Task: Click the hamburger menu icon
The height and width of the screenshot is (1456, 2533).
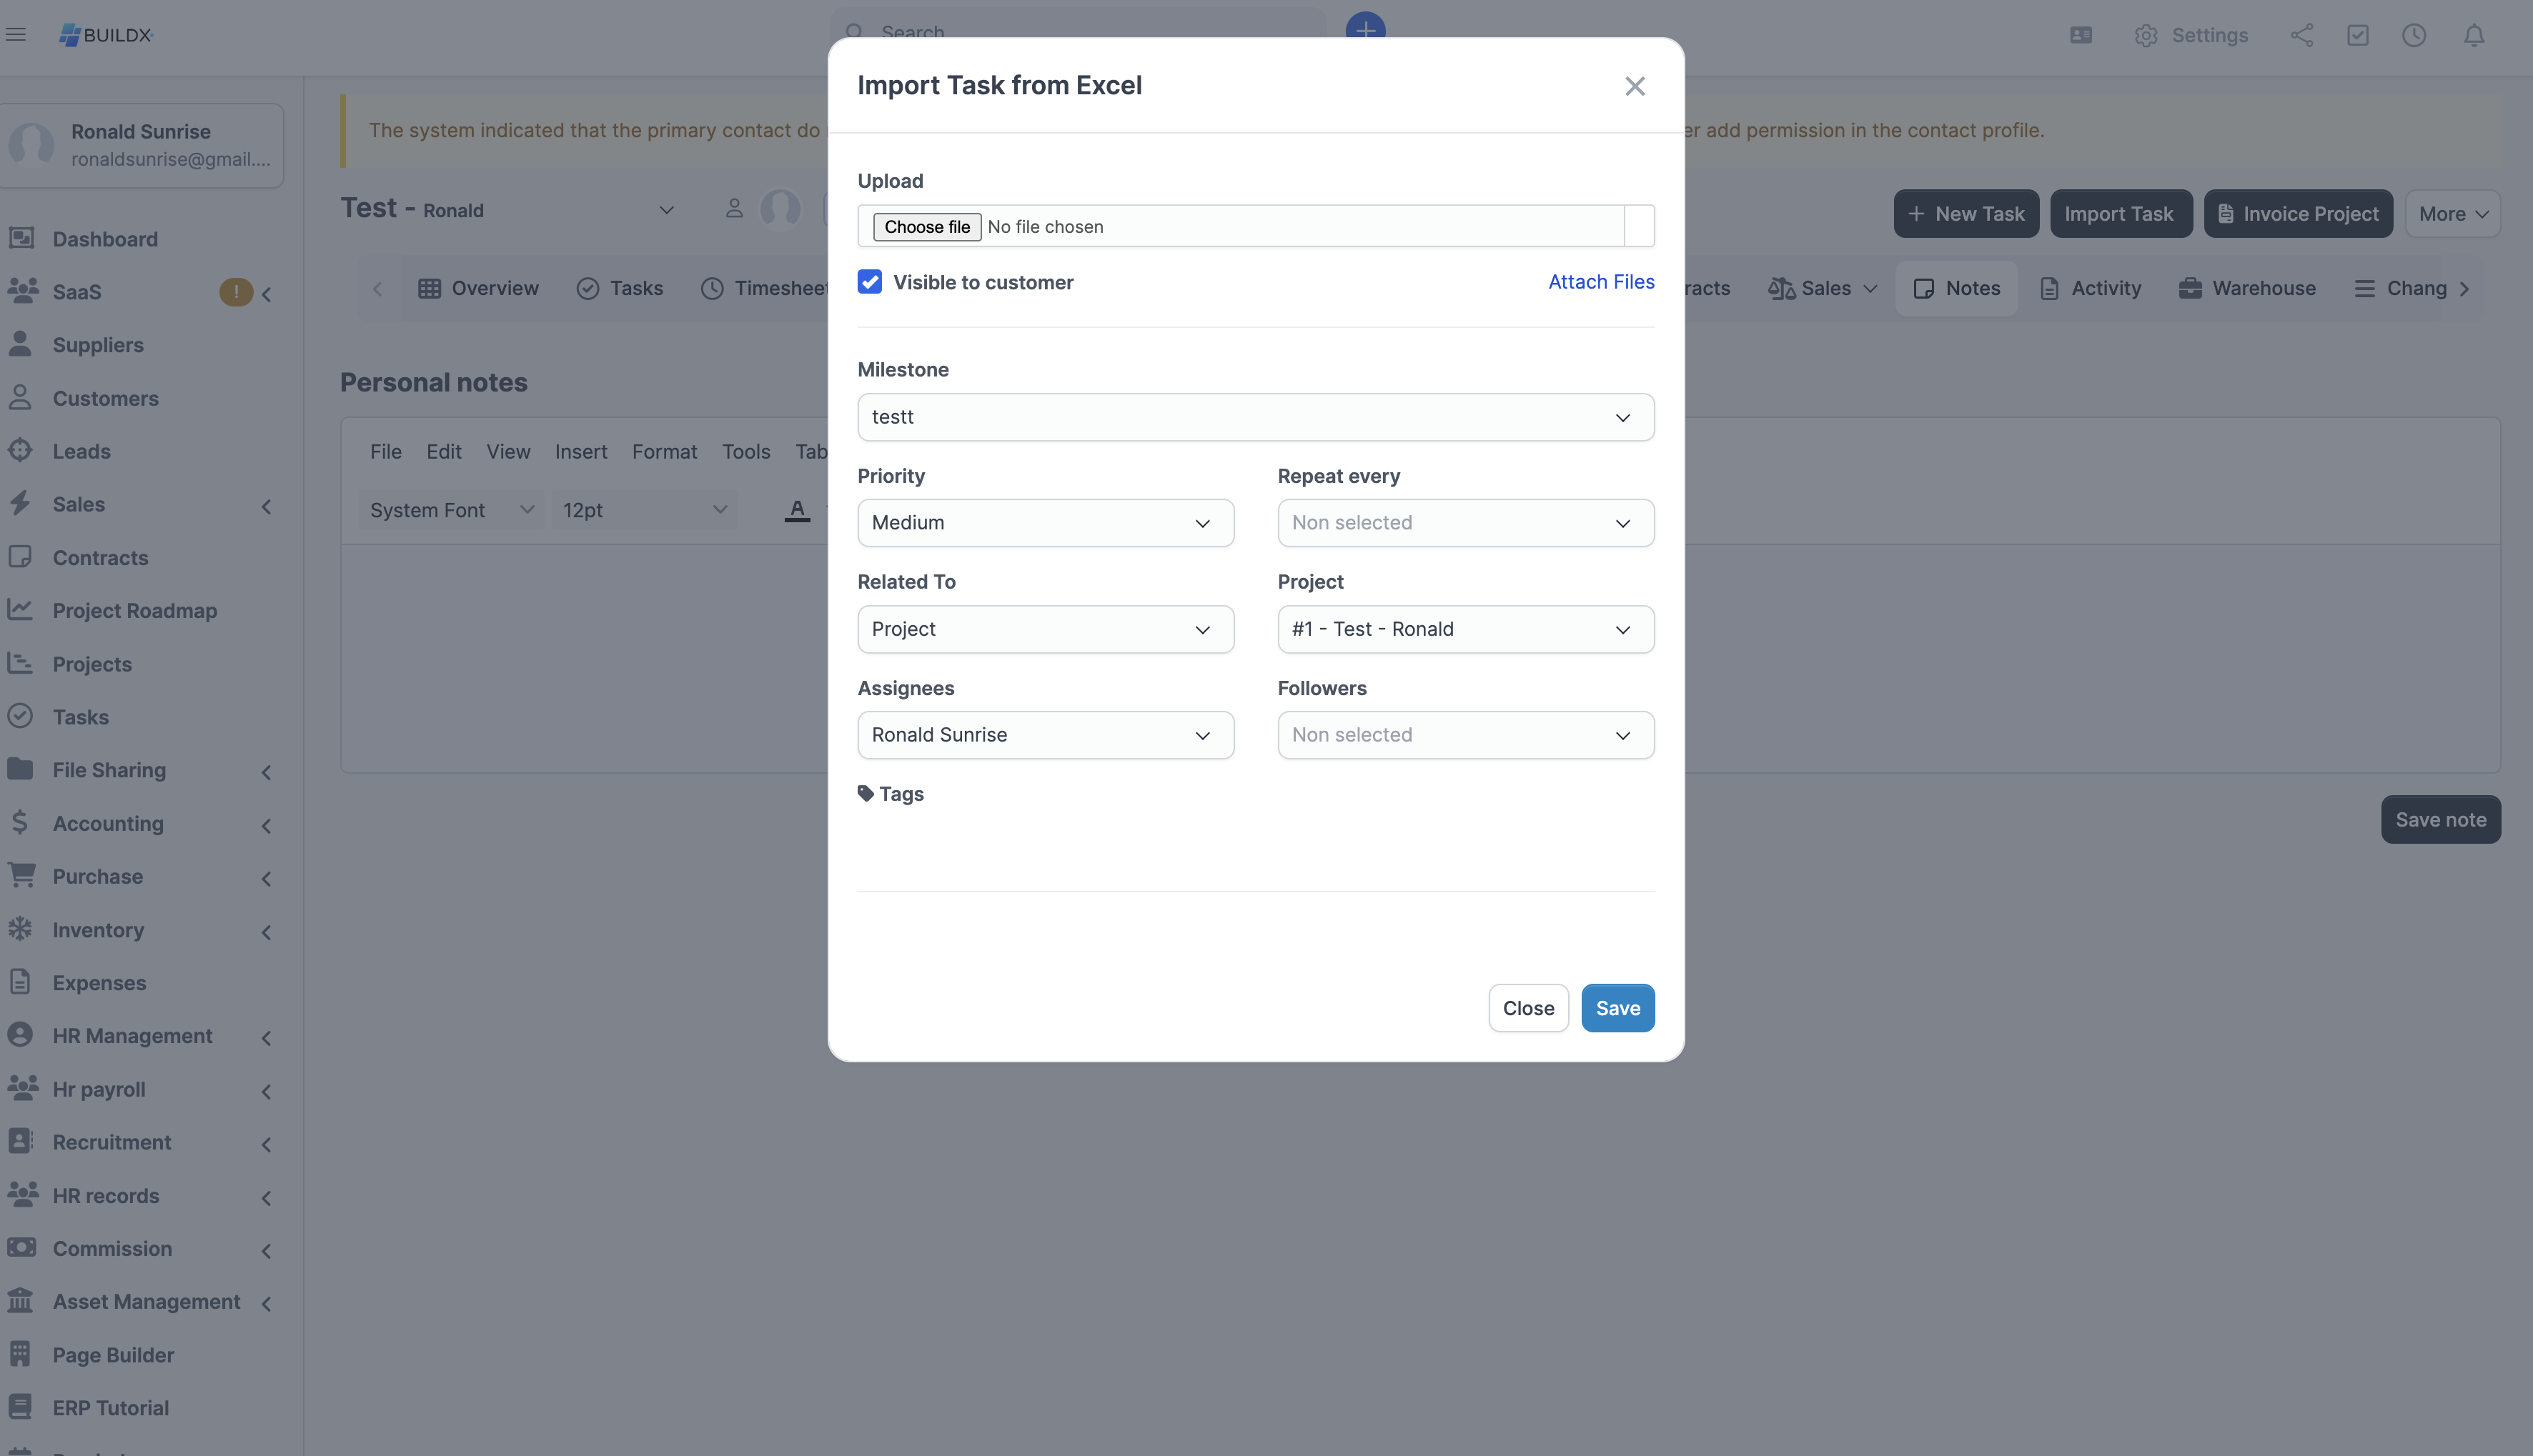Action: (16, 35)
